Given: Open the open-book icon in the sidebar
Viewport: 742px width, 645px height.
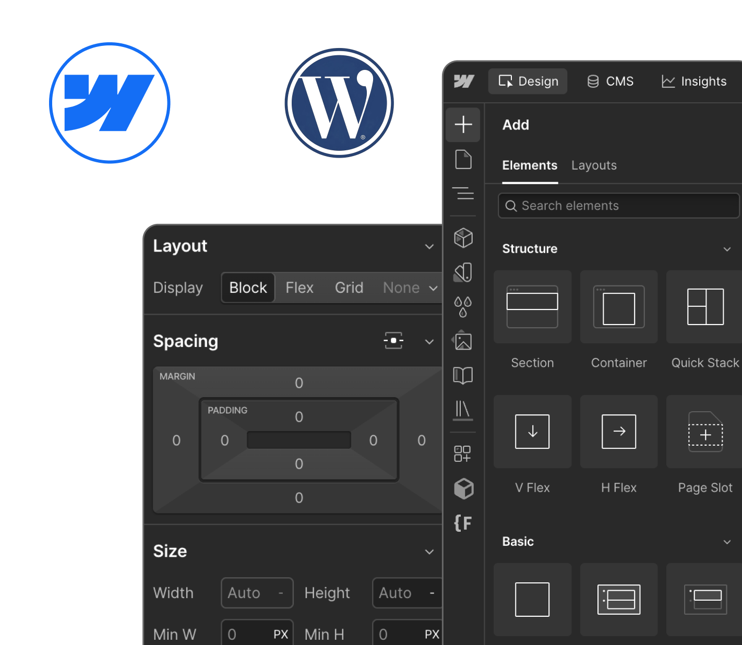Looking at the screenshot, I should [x=463, y=375].
